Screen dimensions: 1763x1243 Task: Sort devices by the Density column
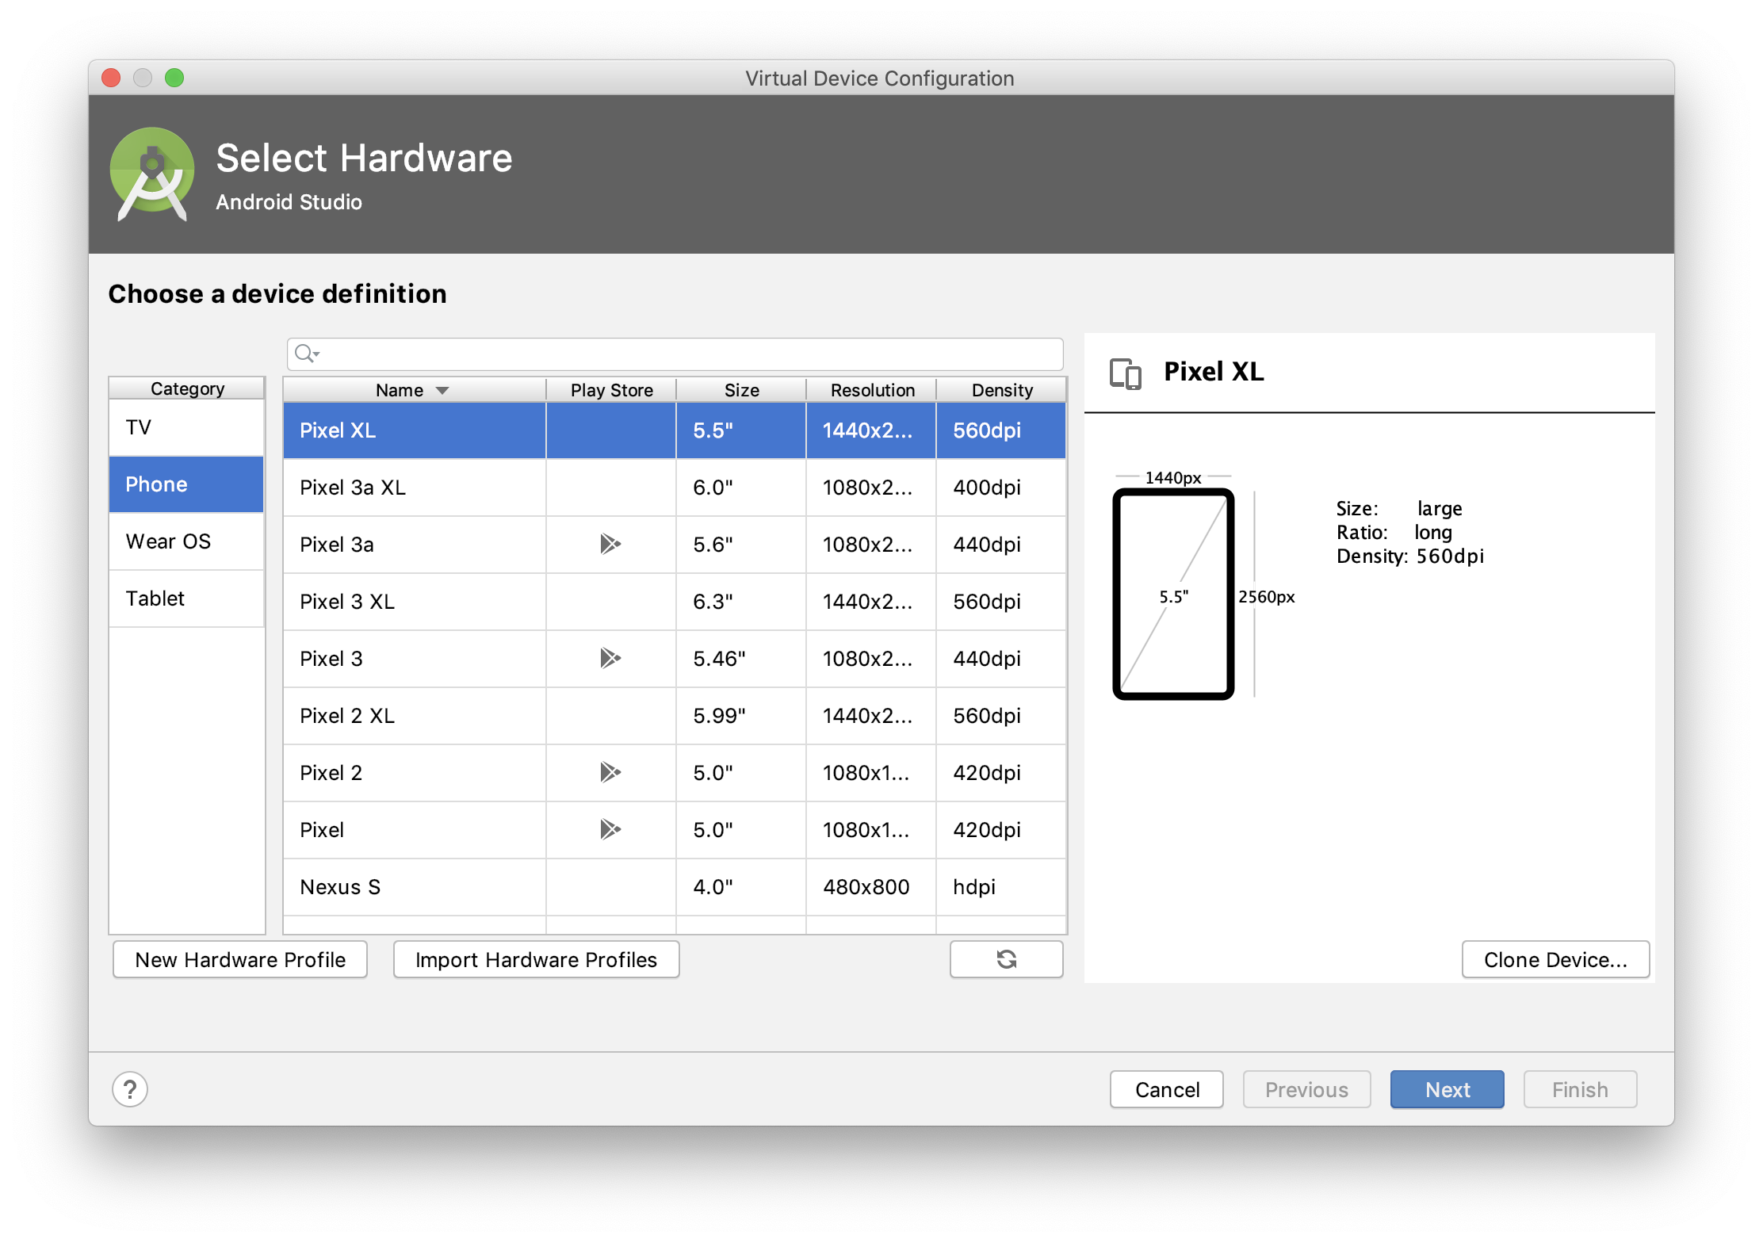click(x=1001, y=390)
